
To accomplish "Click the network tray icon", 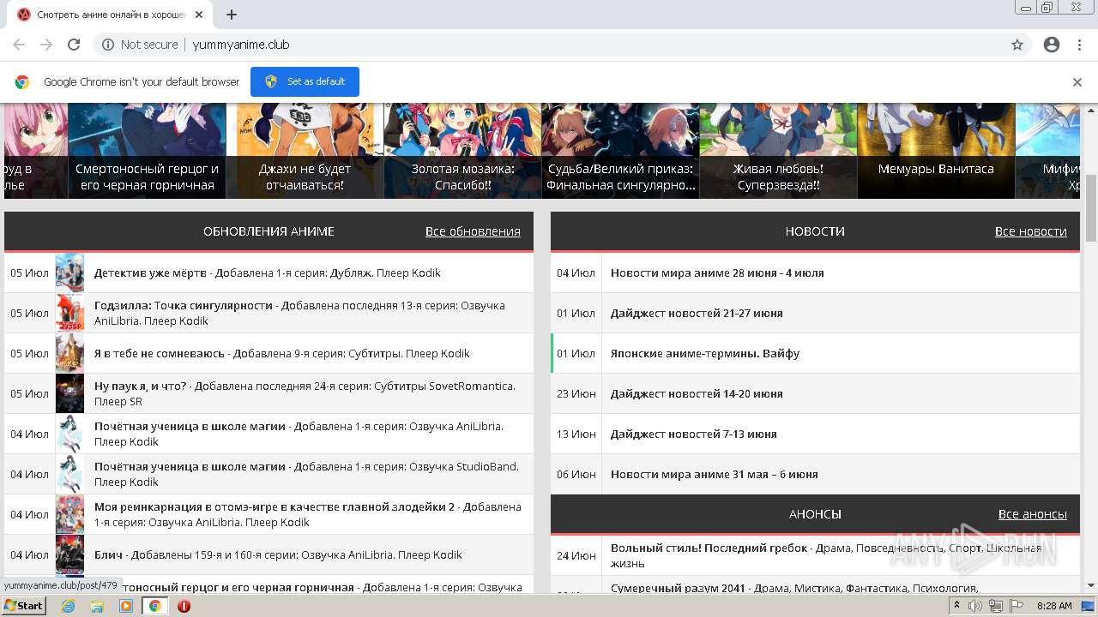I will pos(996,606).
